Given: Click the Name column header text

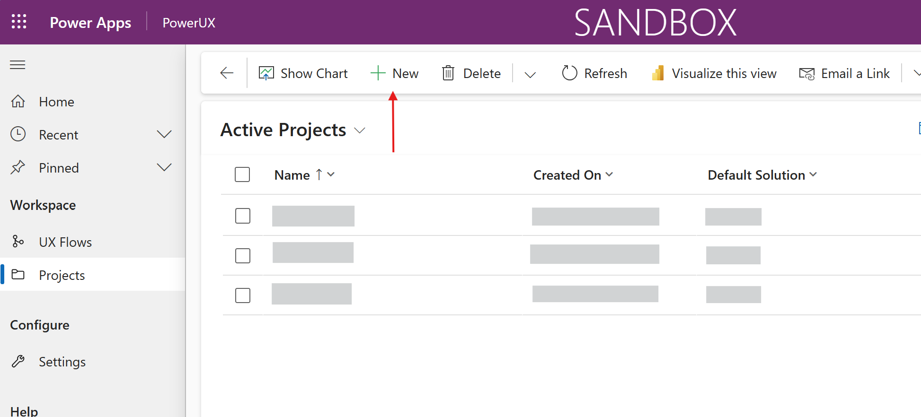Looking at the screenshot, I should coord(292,175).
